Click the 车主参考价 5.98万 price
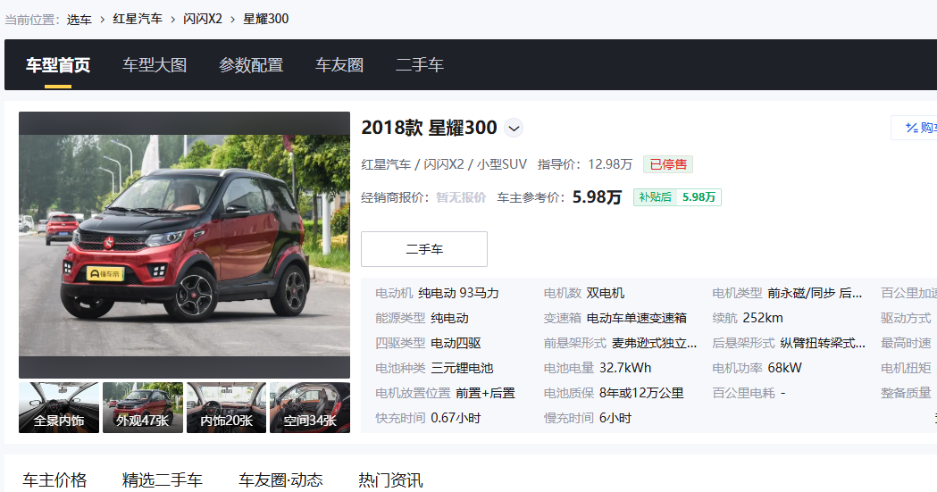Viewport: 937px width, 492px height. 597,197
